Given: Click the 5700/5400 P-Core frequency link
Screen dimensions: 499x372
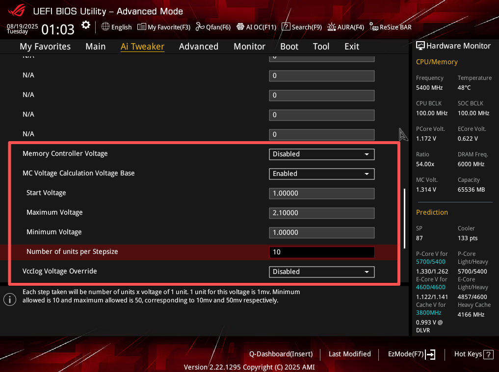Looking at the screenshot, I should click(x=431, y=262).
